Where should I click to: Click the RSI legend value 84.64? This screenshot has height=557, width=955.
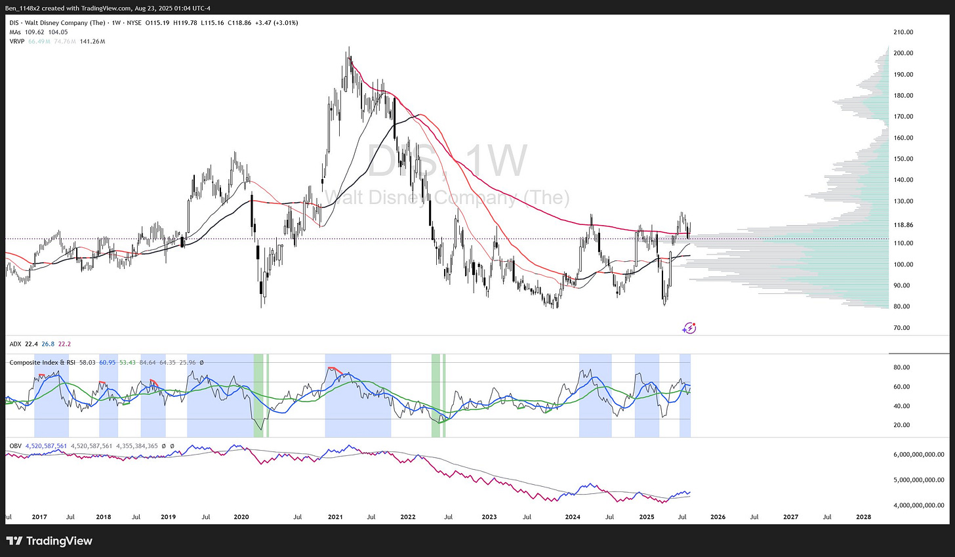[148, 361]
